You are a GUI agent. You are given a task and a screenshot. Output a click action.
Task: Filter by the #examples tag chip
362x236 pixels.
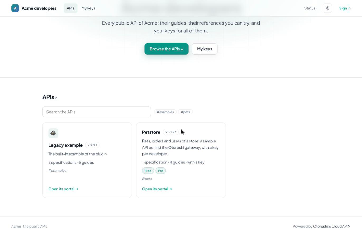tap(165, 112)
